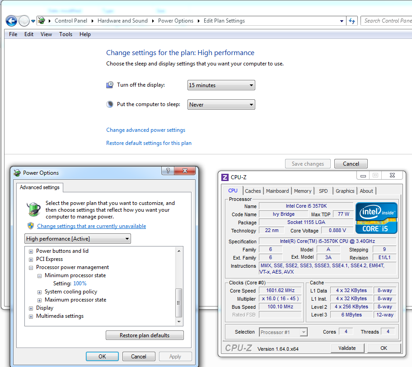Click the settings tree scrollbar thumb

[179, 303]
